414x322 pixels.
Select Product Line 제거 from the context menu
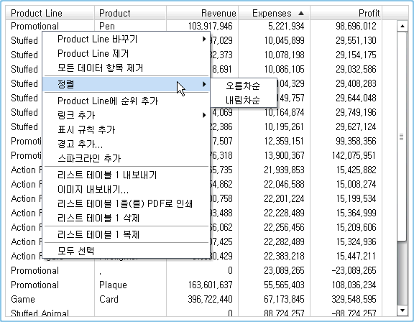126,54
